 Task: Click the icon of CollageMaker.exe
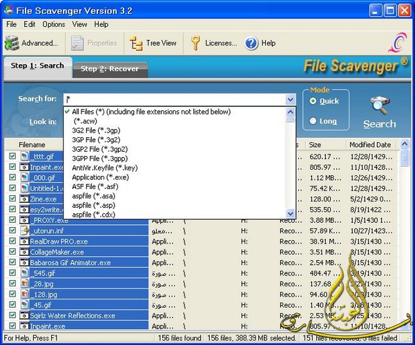point(24,251)
